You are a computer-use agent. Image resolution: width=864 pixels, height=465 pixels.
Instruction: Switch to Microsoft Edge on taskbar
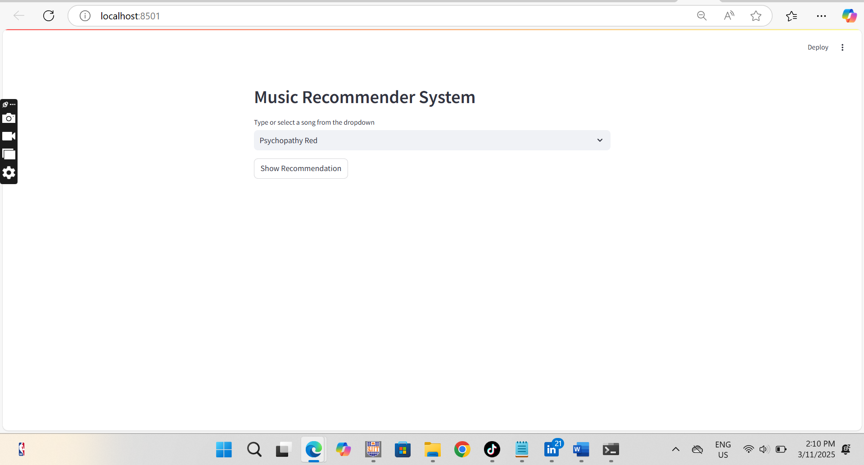point(313,449)
